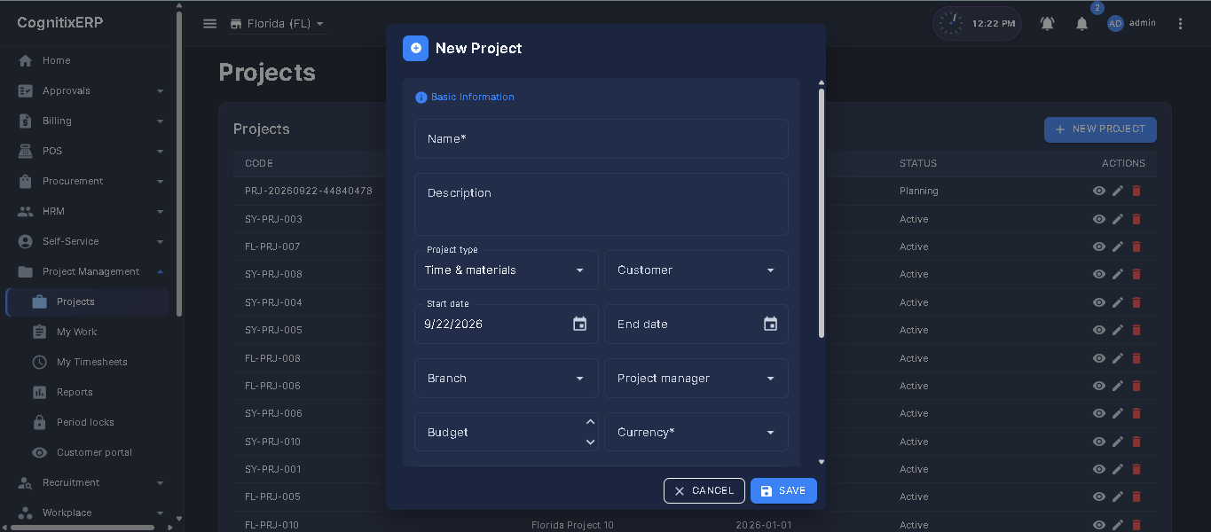Image resolution: width=1211 pixels, height=532 pixels.
Task: Edit project SY-PRJ-005 with the pencil icon
Action: 1118,330
